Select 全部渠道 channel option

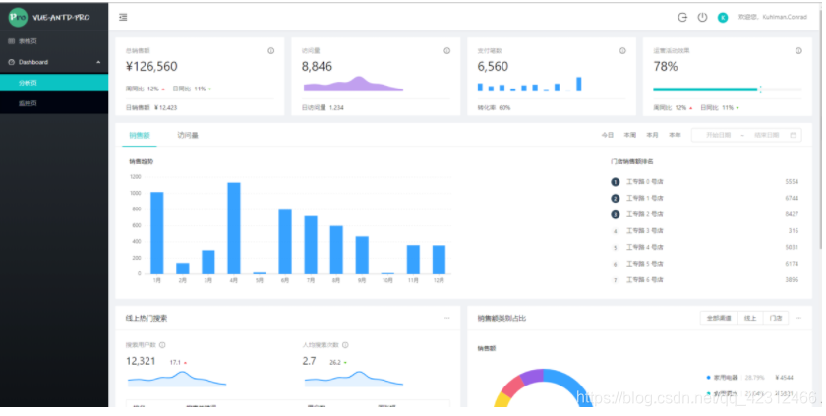tap(719, 318)
